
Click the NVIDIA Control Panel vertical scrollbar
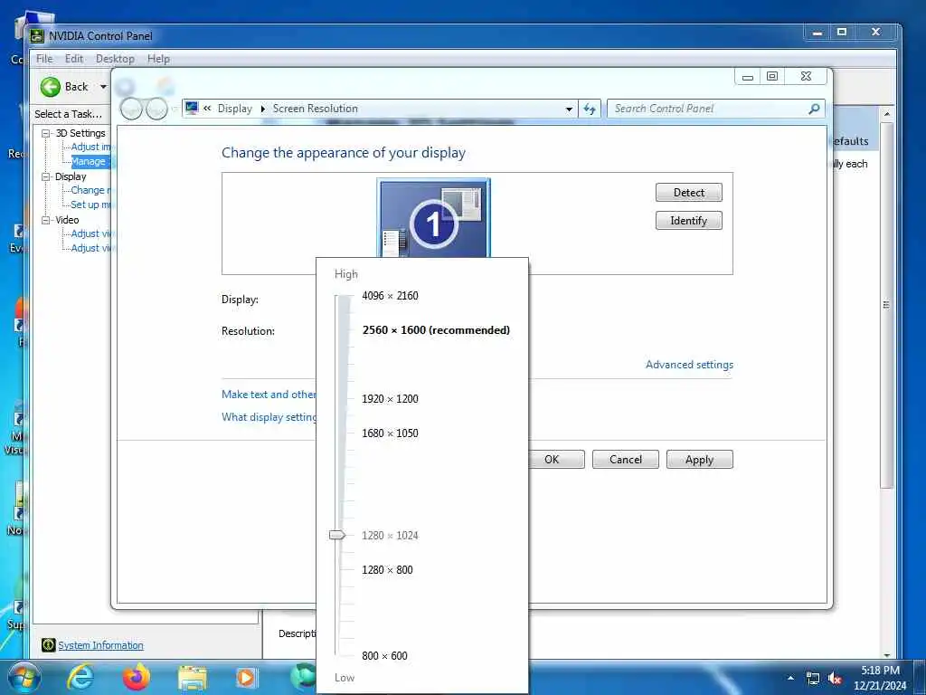pos(886,304)
